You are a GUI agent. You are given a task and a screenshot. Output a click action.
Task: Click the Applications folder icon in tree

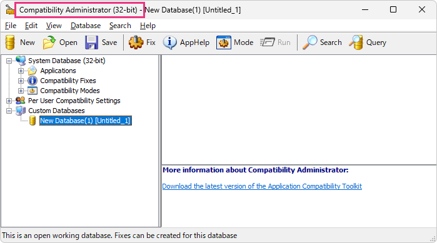click(33, 71)
